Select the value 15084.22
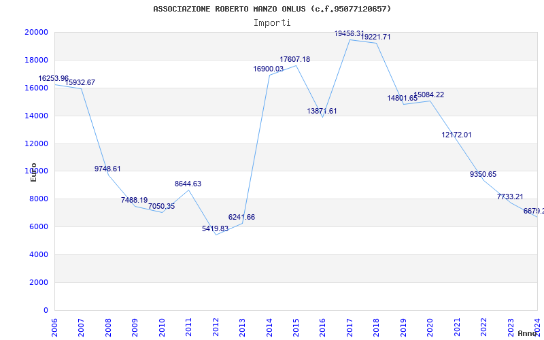 429,95
